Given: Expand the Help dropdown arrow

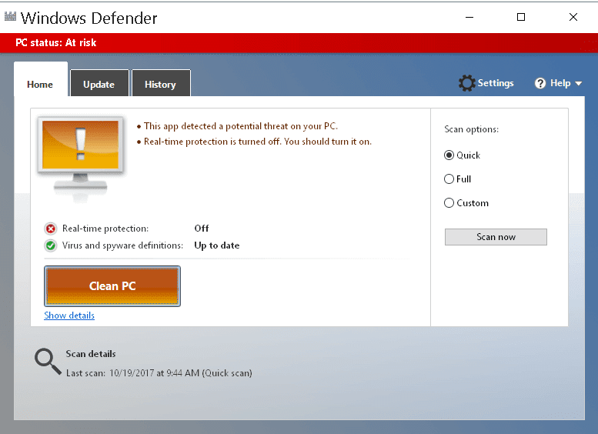Looking at the screenshot, I should [579, 83].
